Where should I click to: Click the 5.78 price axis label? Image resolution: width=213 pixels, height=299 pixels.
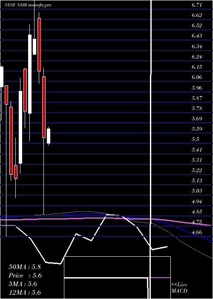pyautogui.click(x=197, y=108)
